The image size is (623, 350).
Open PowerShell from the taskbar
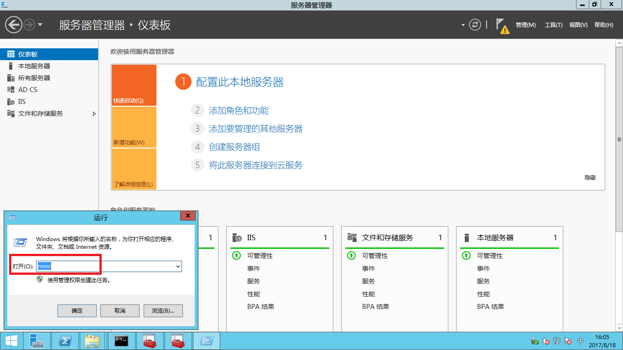point(65,341)
